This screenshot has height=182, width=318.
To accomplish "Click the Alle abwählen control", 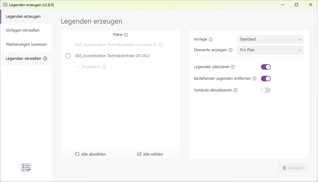I will [77, 154].
